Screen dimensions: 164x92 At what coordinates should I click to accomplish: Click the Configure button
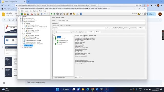(x=141, y=28)
